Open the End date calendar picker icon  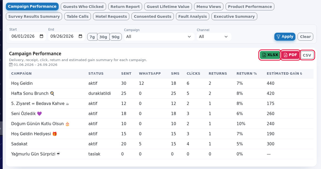(80, 36)
